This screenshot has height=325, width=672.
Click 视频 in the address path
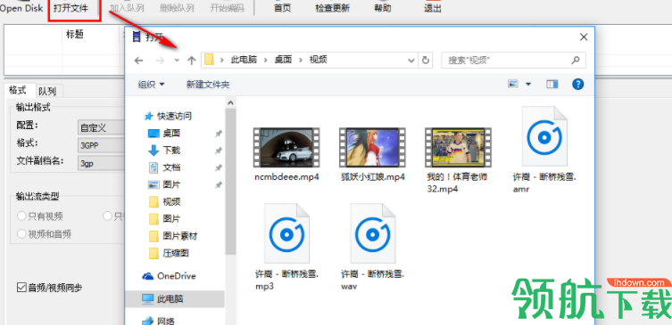point(318,60)
